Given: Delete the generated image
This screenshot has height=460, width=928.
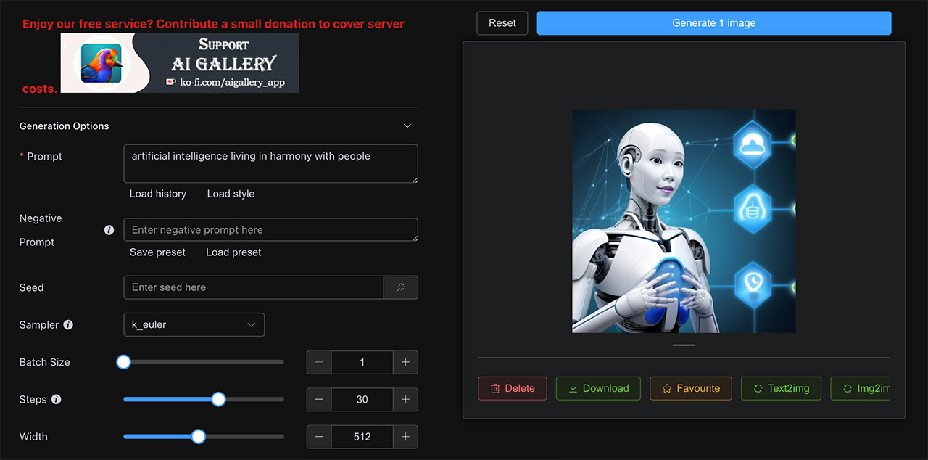Looking at the screenshot, I should pyautogui.click(x=512, y=388).
